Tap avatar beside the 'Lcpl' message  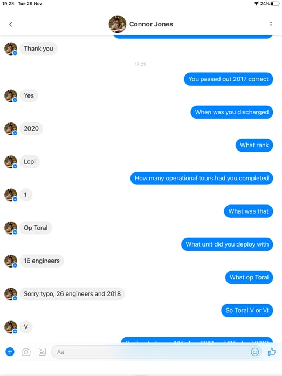point(11,162)
